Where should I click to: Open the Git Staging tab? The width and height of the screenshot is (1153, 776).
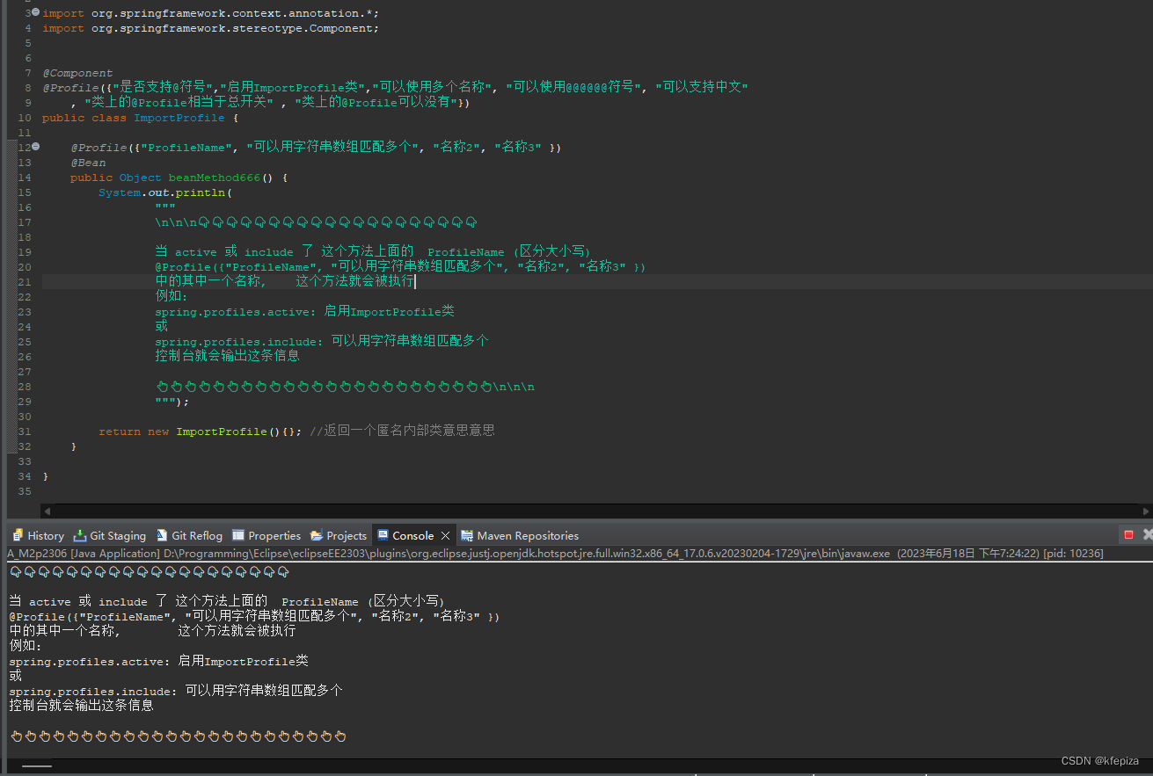click(x=110, y=535)
